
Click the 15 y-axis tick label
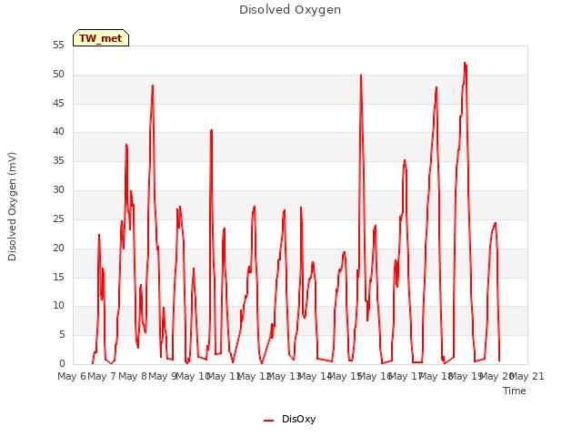click(58, 277)
